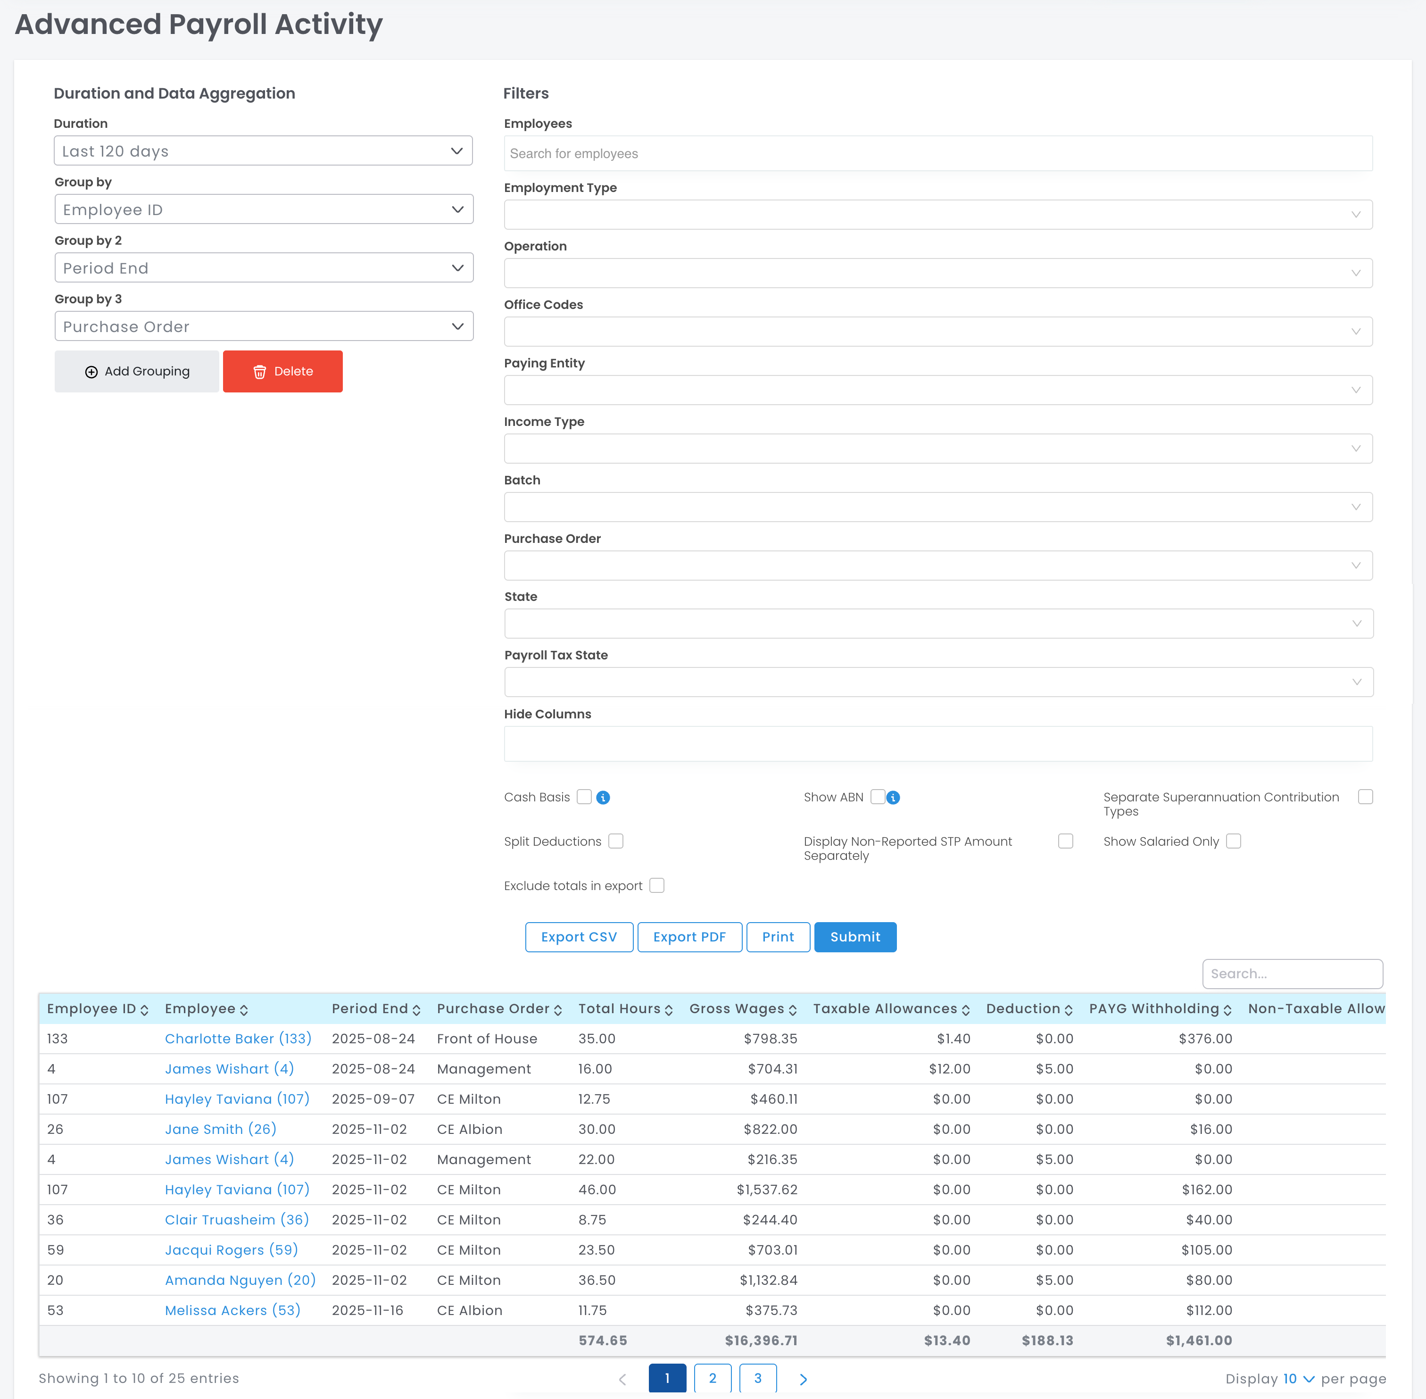Open Charlotte Baker (133) employee link
1426x1399 pixels.
[238, 1038]
